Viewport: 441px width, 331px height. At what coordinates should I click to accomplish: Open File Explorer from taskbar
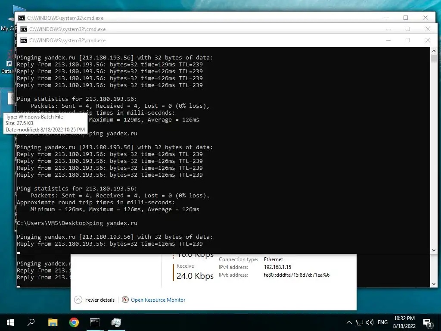pyautogui.click(x=53, y=322)
